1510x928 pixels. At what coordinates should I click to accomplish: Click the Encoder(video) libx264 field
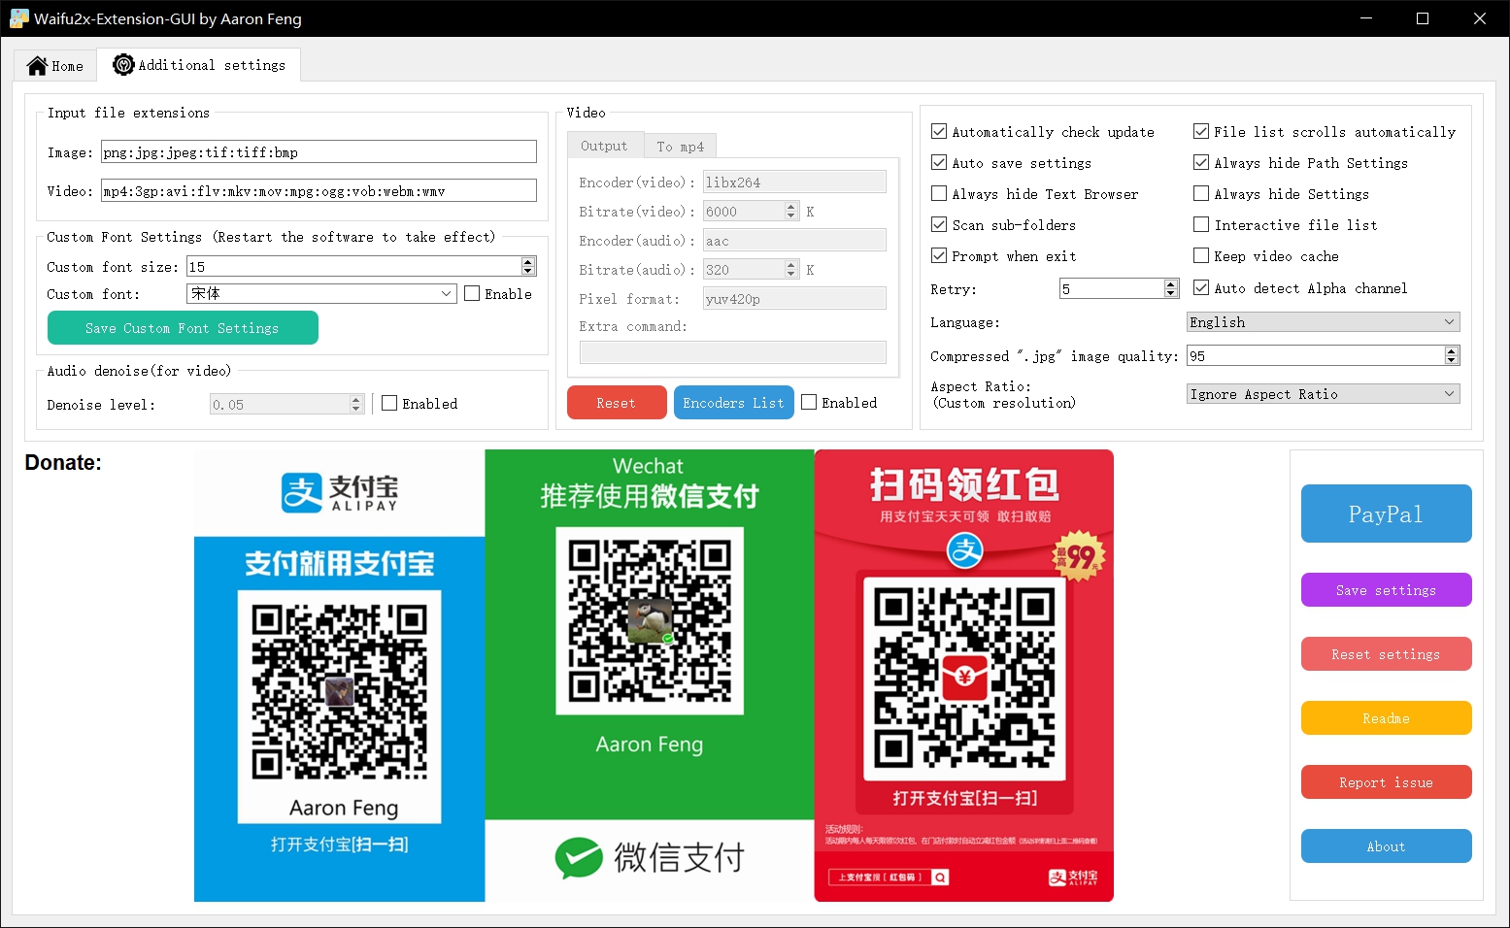(x=794, y=182)
